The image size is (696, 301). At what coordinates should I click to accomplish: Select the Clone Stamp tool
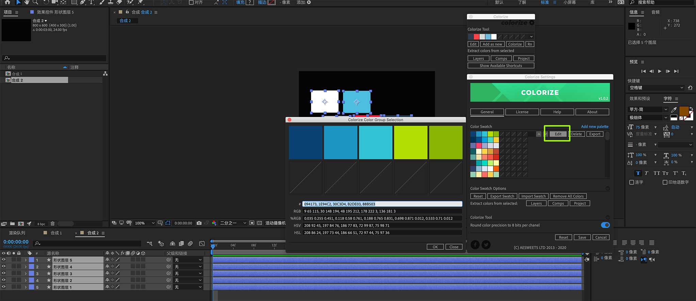(111, 2)
